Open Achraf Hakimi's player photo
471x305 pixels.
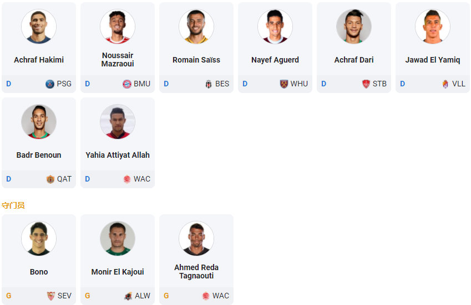coord(39,27)
